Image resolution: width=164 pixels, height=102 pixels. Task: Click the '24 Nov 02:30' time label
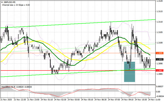point(60,99)
